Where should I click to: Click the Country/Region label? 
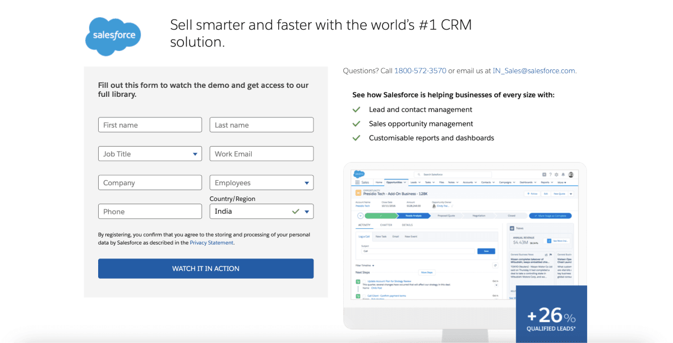[x=232, y=199]
